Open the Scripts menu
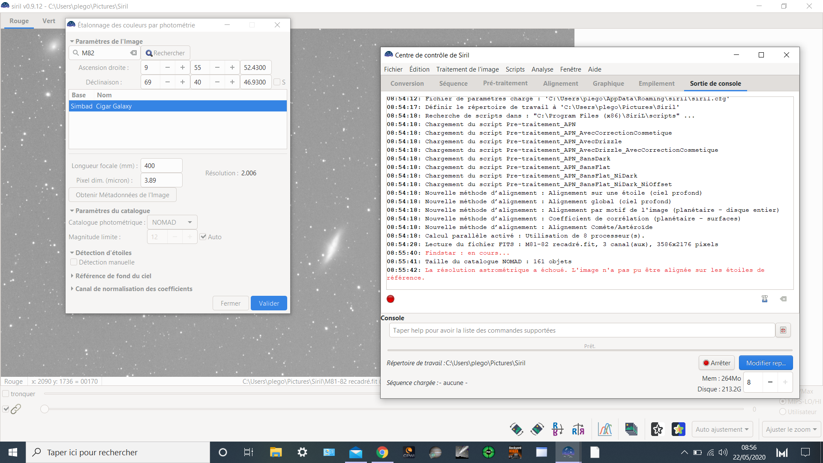 (515, 69)
